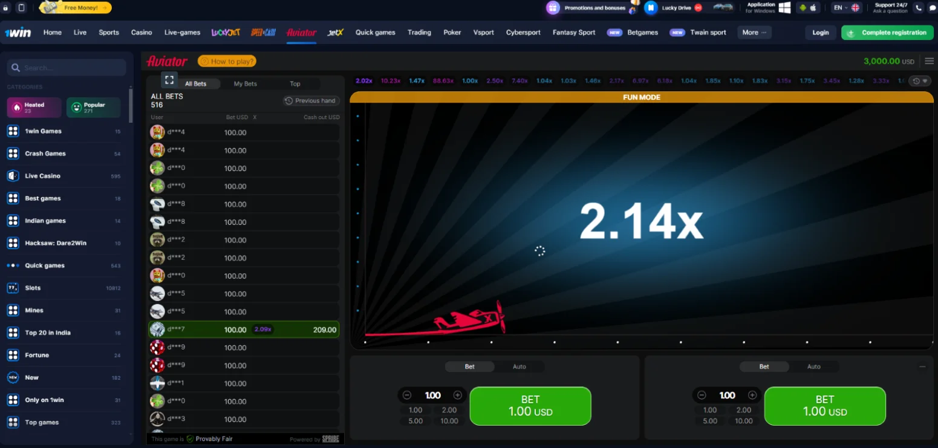Open Live Casino category icon
Screen dimensions: 938x448
(13, 176)
